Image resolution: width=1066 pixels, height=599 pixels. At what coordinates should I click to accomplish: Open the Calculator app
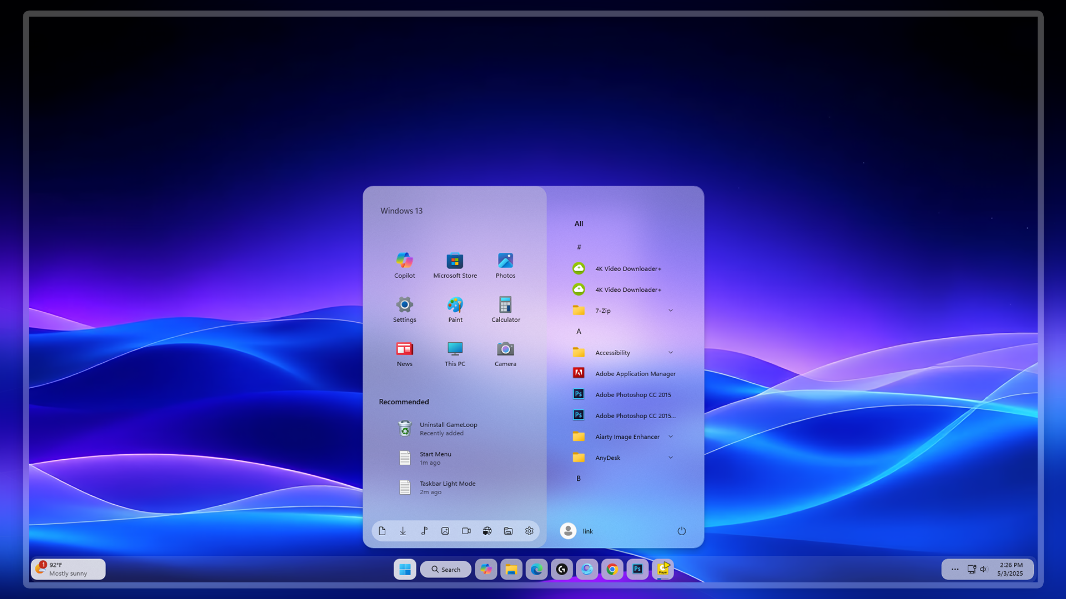pos(505,309)
